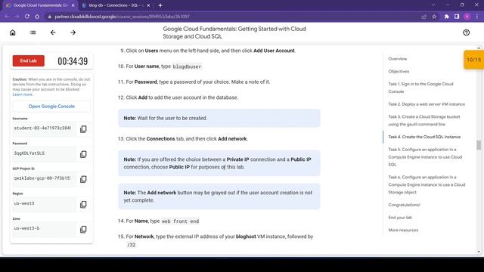This screenshot has height=272, width=484.
Task: Open the 10/15 score badge
Action: pos(474,60)
